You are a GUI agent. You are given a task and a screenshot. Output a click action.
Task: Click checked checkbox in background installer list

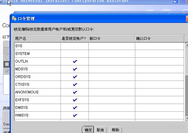click(7, 71)
